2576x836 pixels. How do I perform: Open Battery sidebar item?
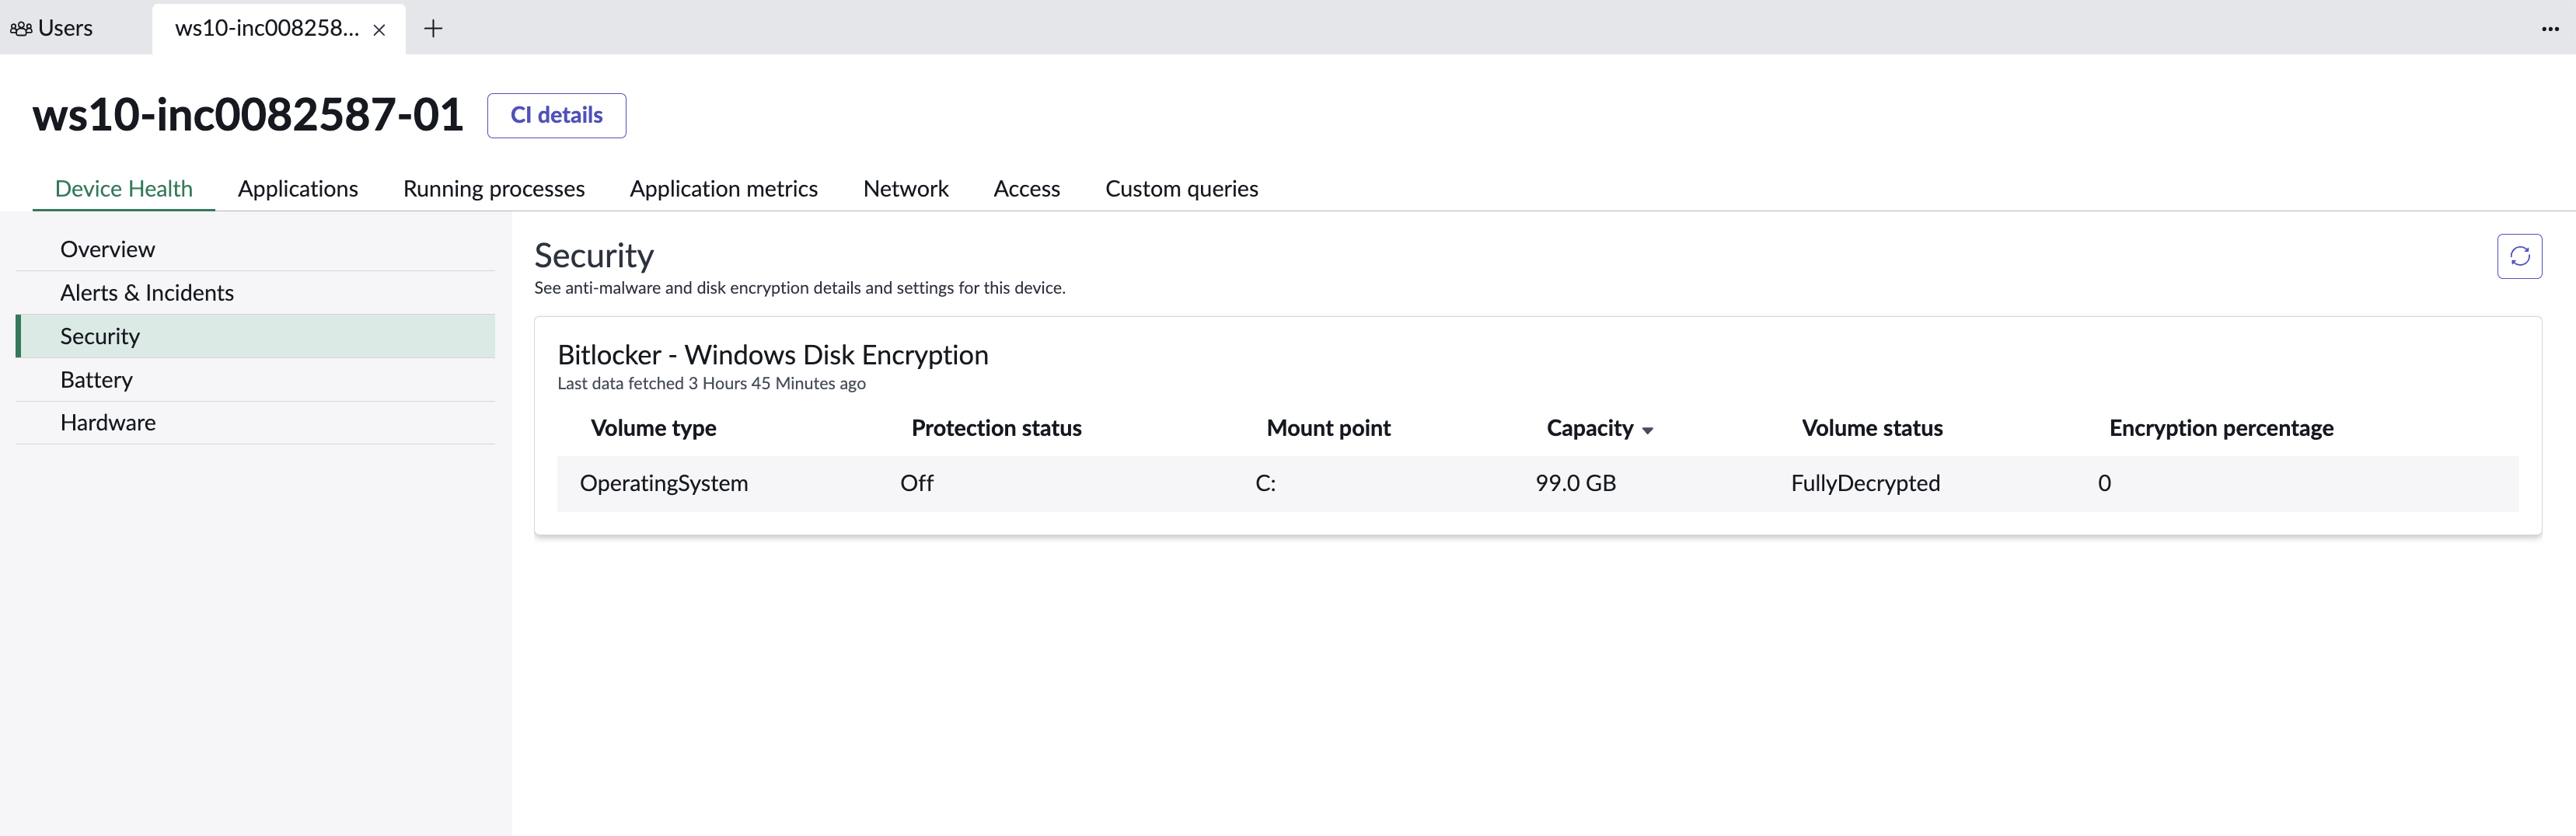tap(255, 380)
